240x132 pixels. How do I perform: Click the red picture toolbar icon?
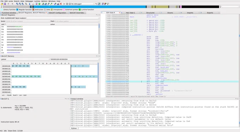coord(37,4)
